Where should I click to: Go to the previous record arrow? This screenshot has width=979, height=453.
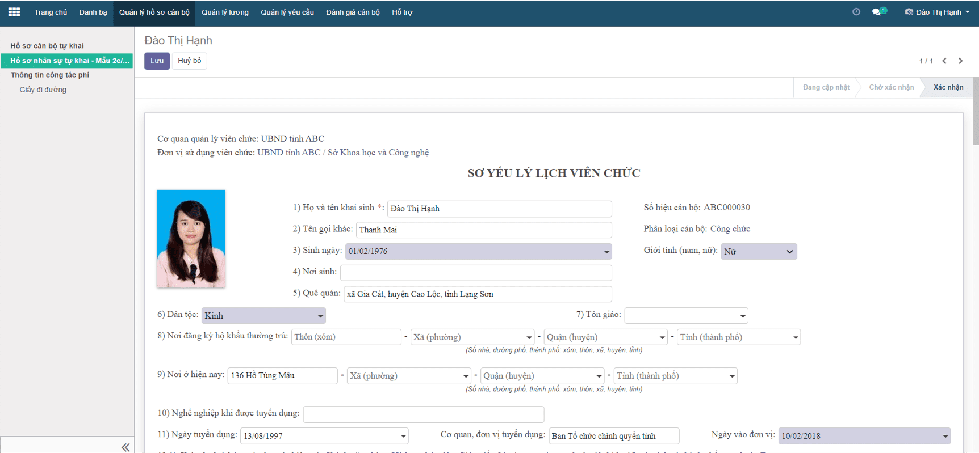tap(944, 61)
